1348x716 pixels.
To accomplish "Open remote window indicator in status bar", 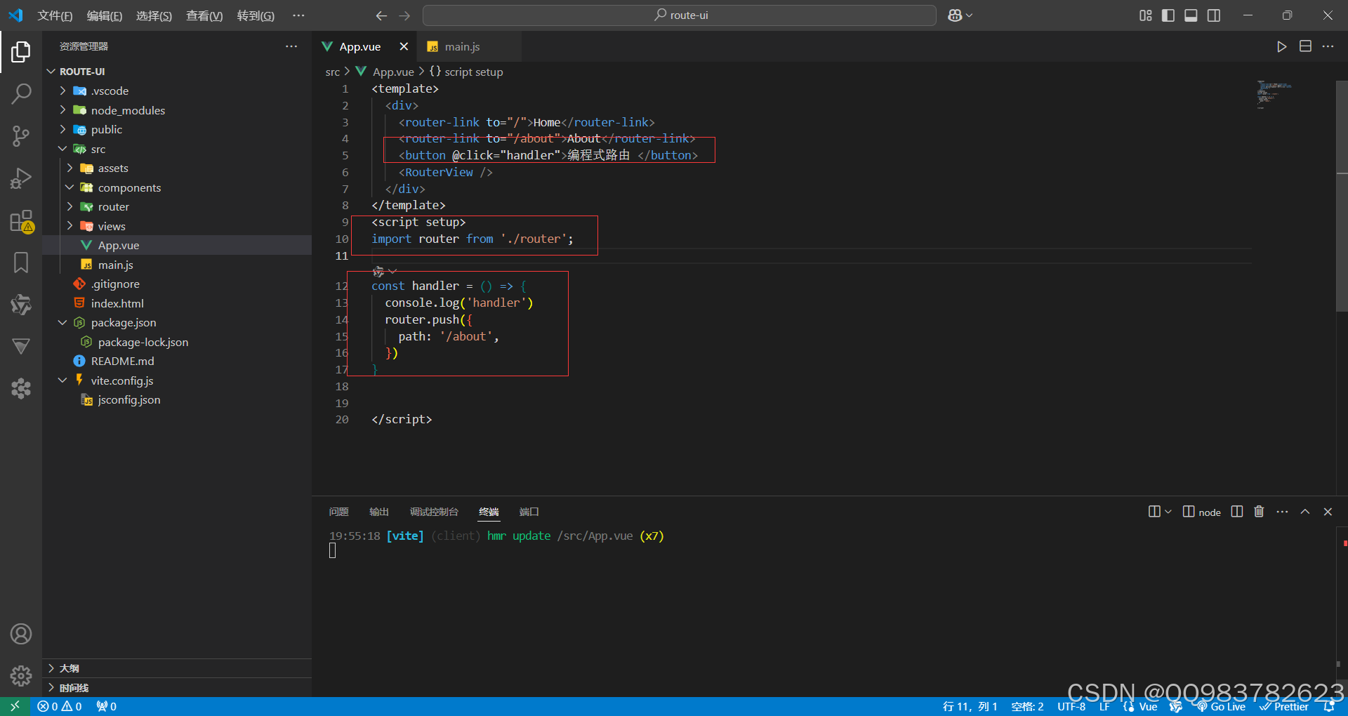I will 15,706.
